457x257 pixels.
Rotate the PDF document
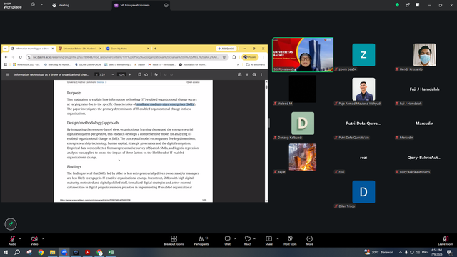tap(146, 74)
